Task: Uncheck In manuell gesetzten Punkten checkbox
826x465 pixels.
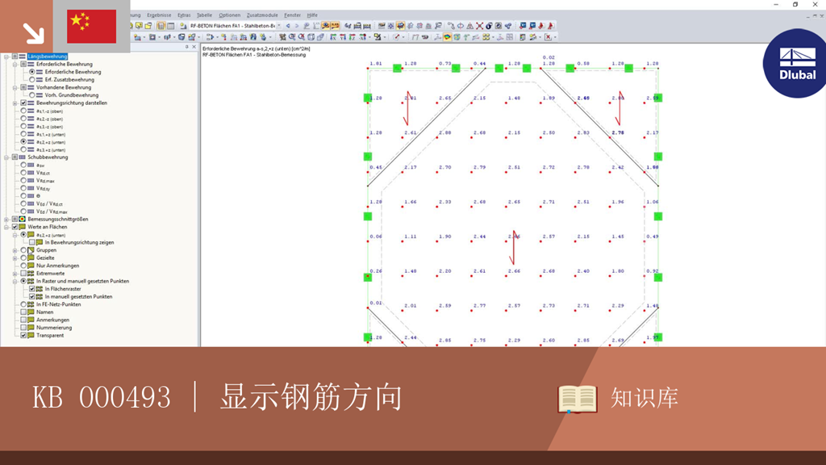Action: (x=32, y=297)
